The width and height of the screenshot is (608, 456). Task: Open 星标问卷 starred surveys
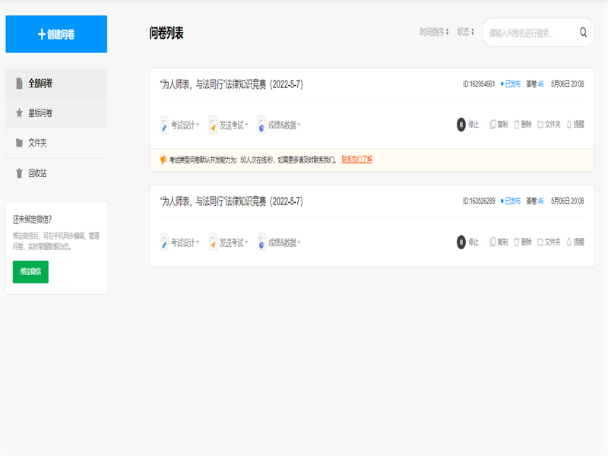pos(56,113)
